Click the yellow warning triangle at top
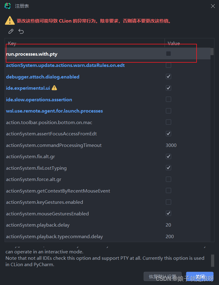219x285 pixels. [10, 20]
